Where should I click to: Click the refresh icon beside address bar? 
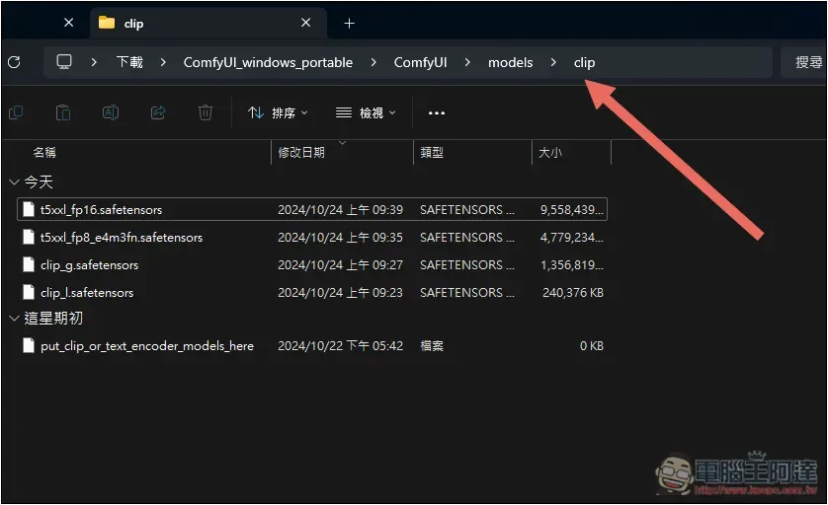pos(14,62)
